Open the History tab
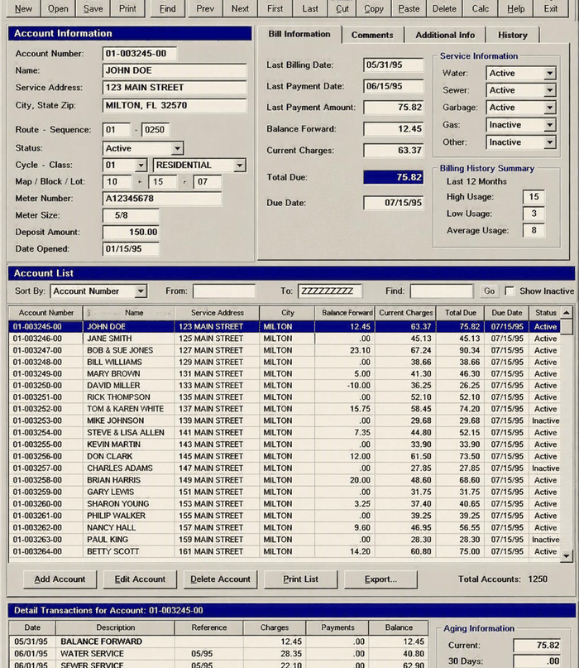 pos(513,35)
